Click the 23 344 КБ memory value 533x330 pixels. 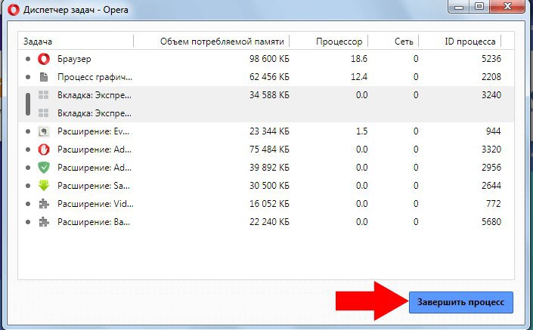coord(269,131)
